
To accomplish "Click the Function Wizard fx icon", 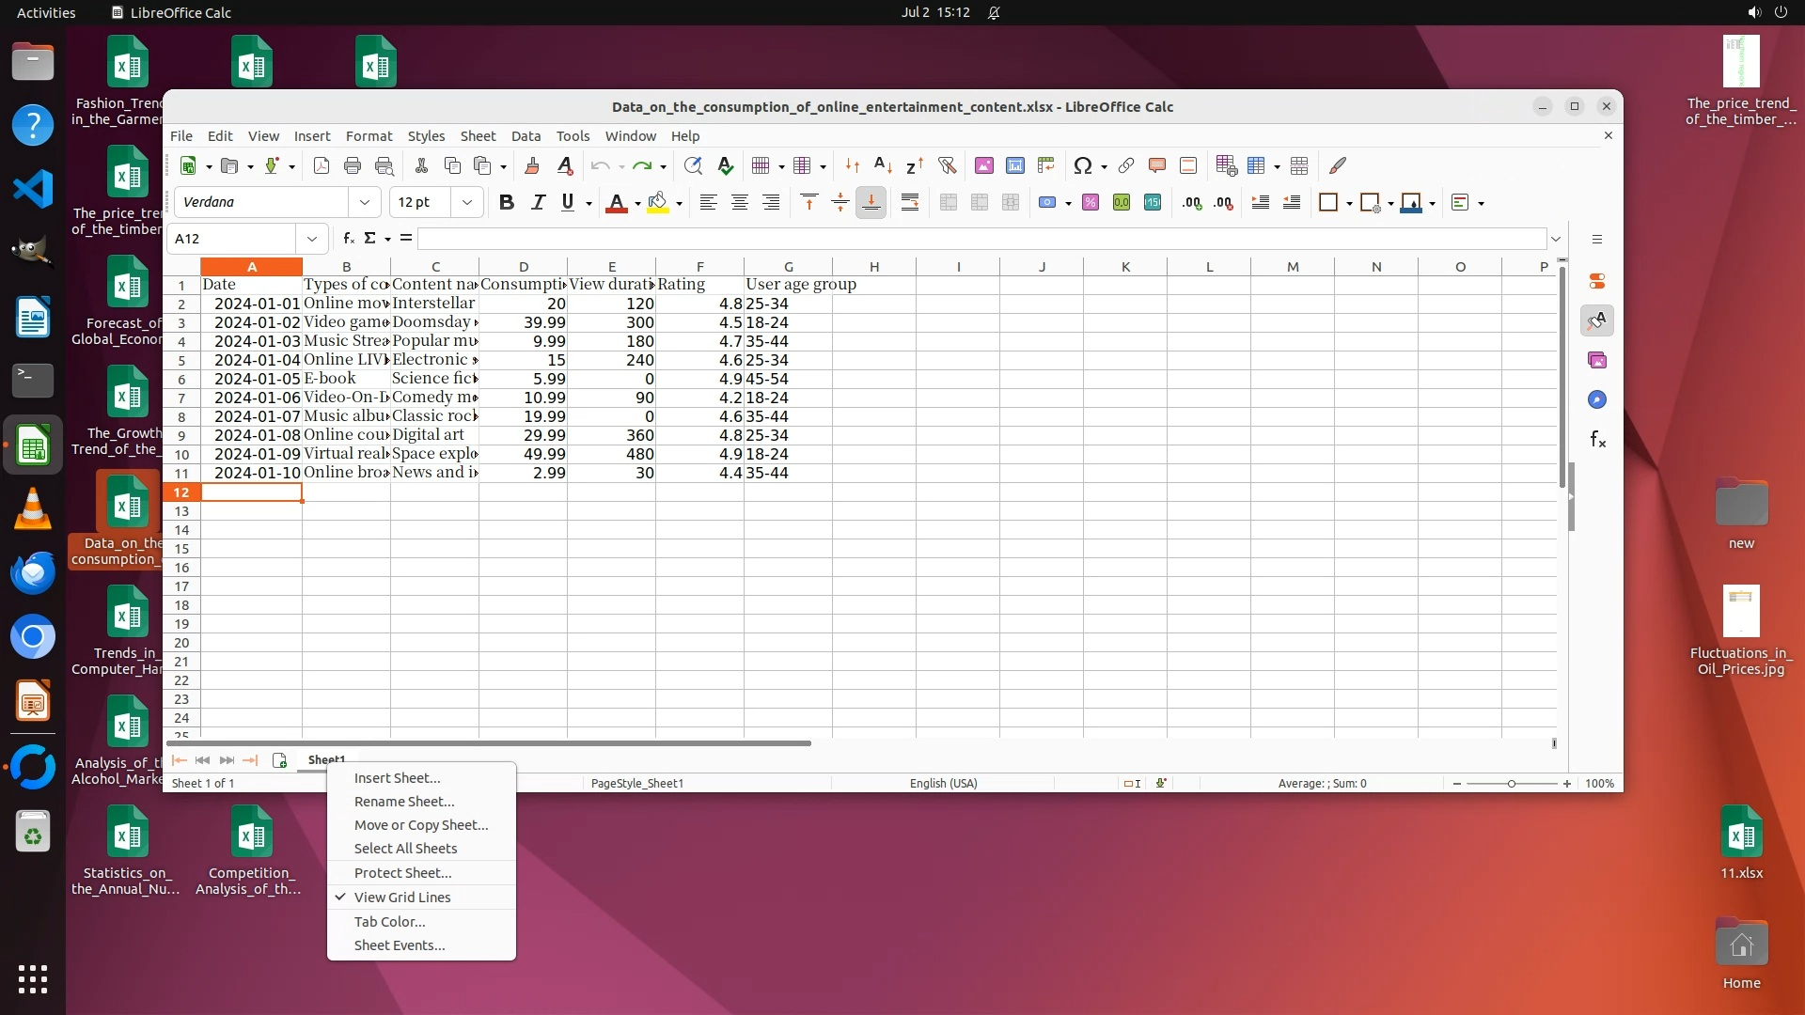I will 349,239.
